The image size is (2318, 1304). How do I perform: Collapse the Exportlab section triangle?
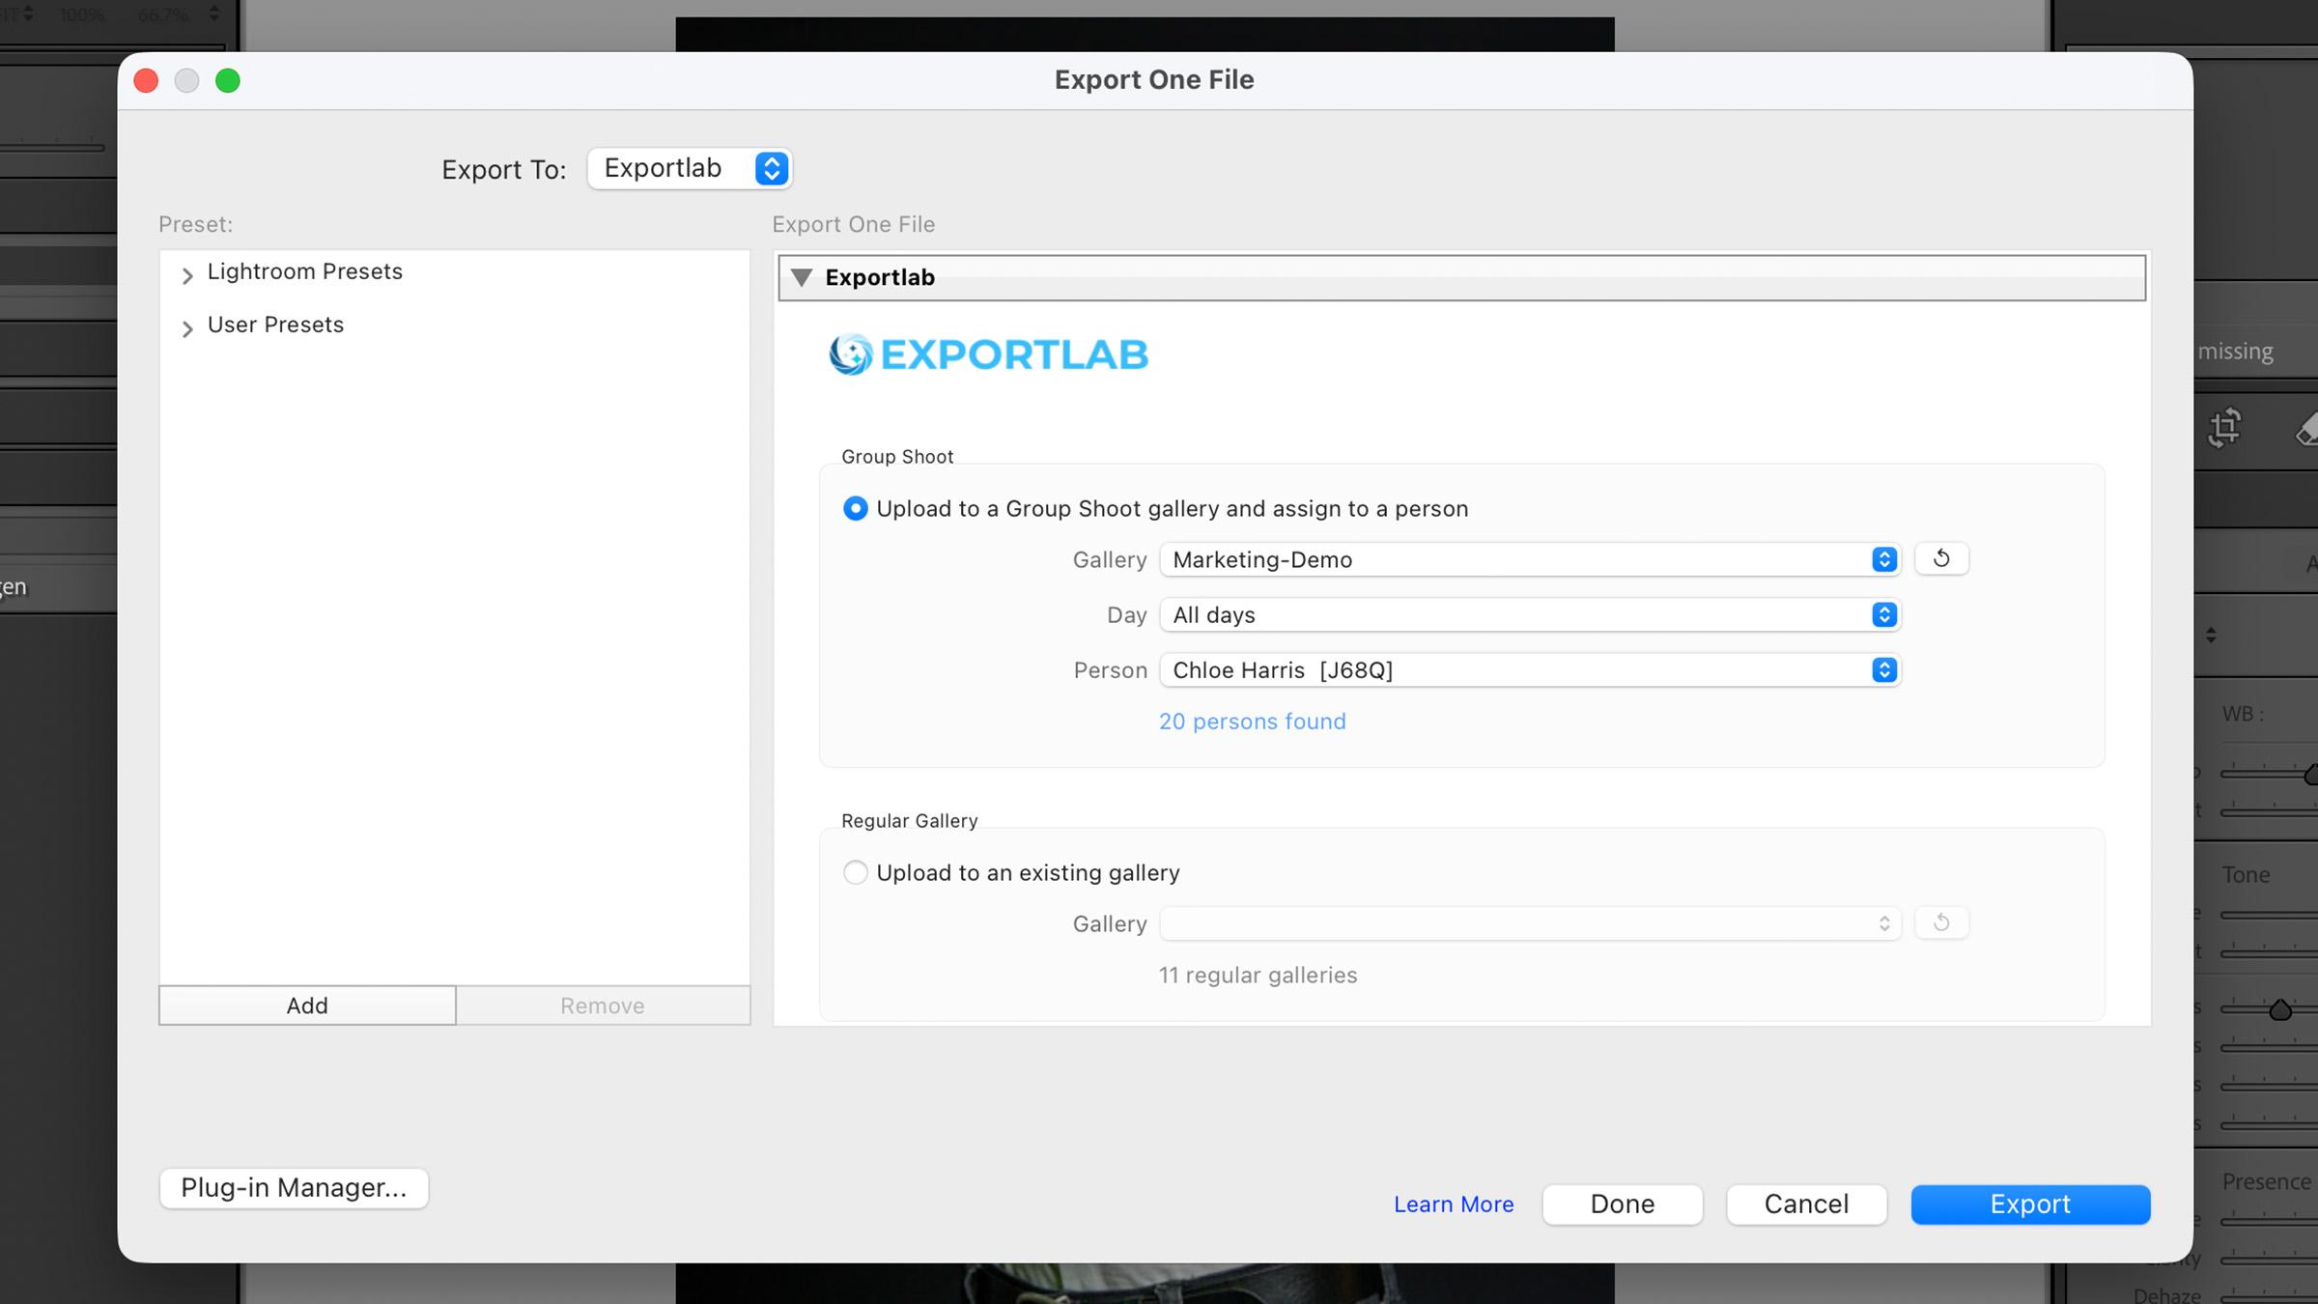[801, 278]
